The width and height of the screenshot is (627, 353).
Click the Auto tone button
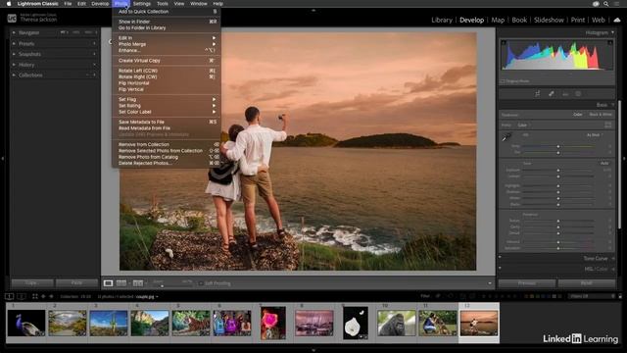tap(604, 163)
